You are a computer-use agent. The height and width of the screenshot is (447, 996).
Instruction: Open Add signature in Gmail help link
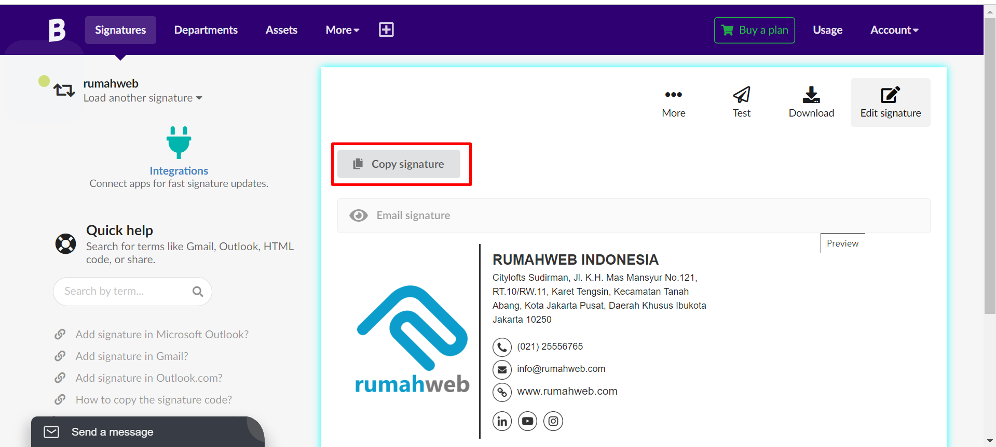(132, 356)
